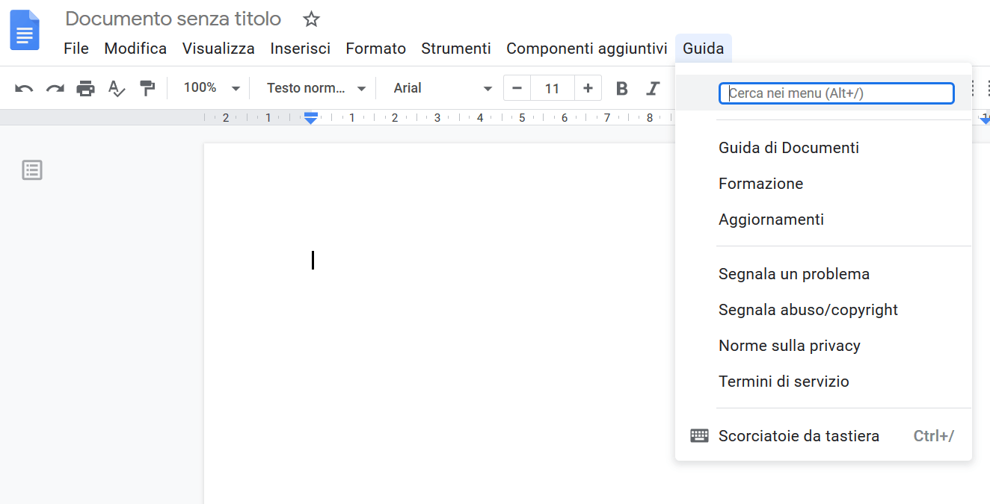990x504 pixels.
Task: Click the redo arrow icon
Action: tap(55, 88)
